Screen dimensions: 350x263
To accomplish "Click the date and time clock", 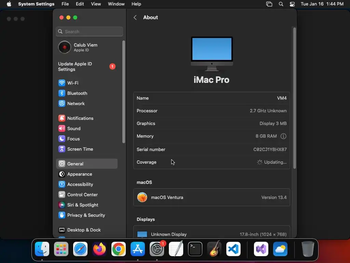I will 322,4.
